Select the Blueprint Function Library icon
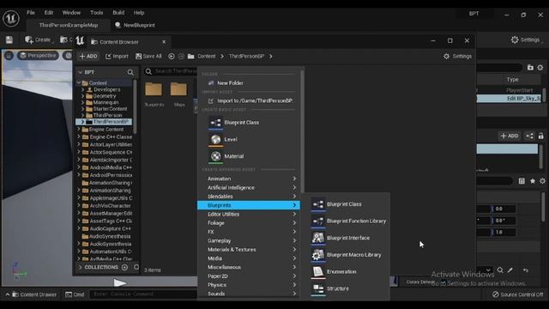Viewport: 549px width, 309px height. click(x=318, y=221)
